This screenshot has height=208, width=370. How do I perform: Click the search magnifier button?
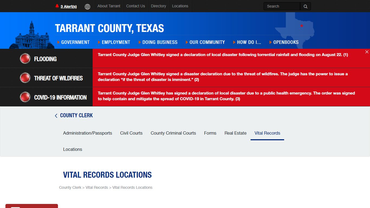306,6
